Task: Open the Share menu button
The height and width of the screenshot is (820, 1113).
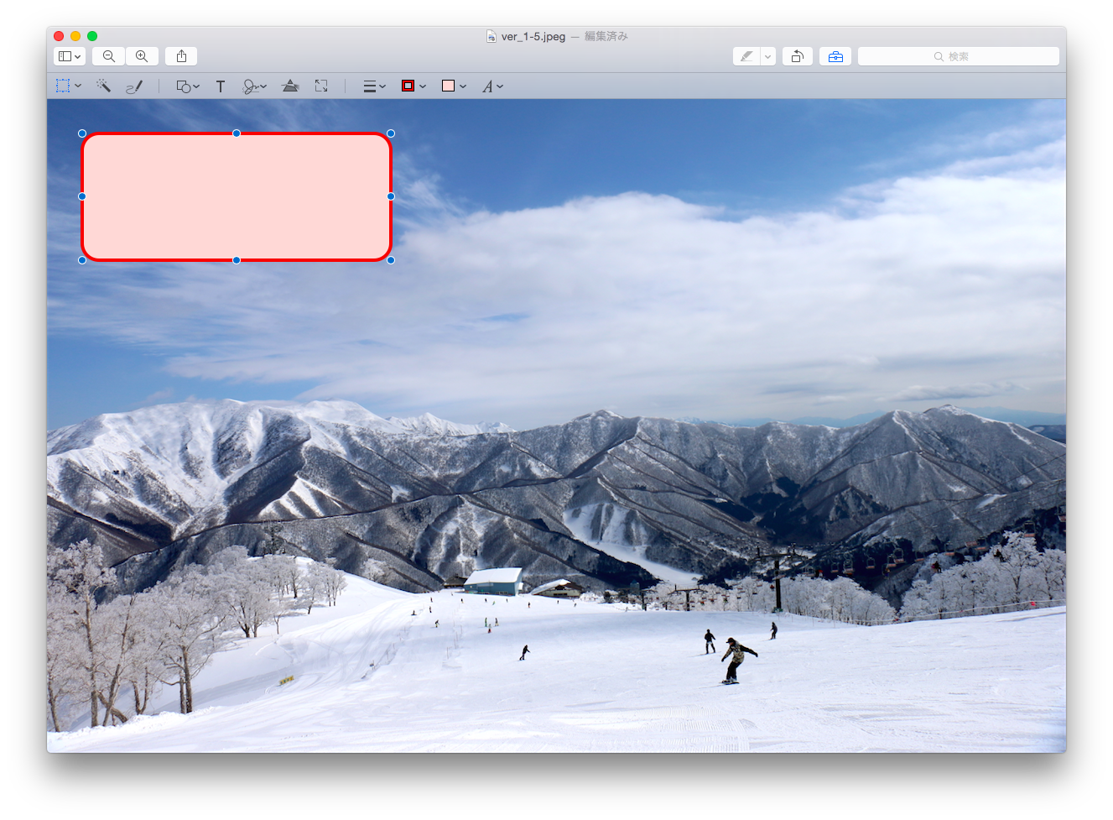Action: (x=181, y=56)
